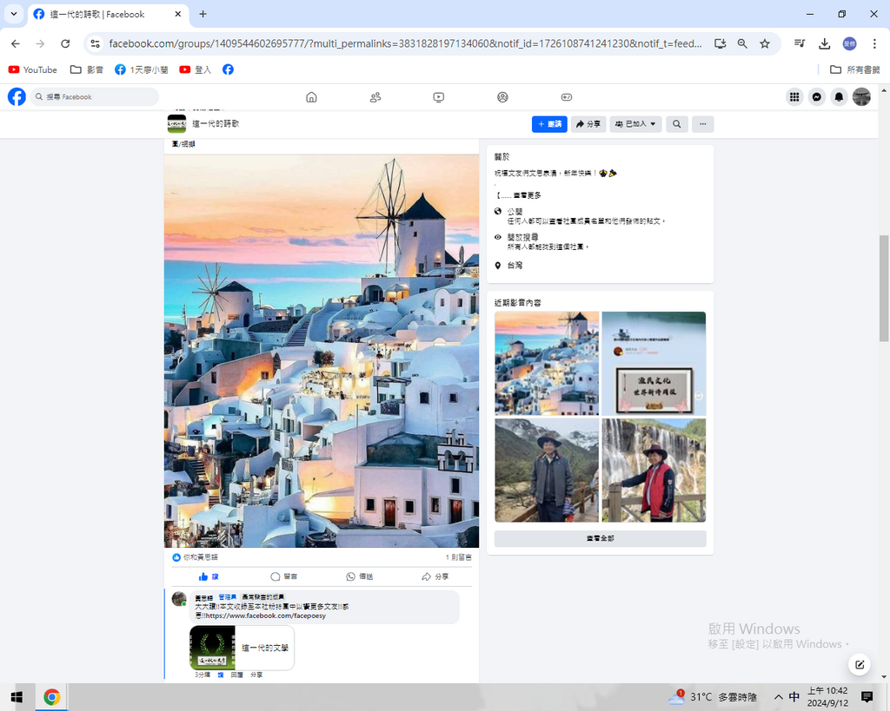Click 查看全部 to see all media
Viewport: 890px width, 711px height.
(x=600, y=539)
